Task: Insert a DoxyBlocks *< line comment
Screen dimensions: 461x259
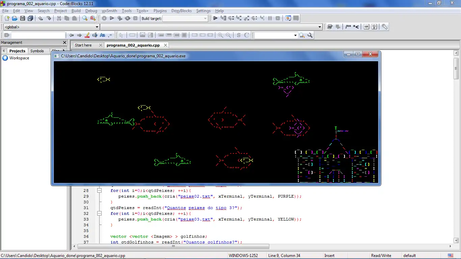Action: tap(356, 27)
